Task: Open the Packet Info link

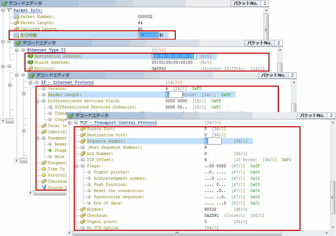Action: click(28, 10)
